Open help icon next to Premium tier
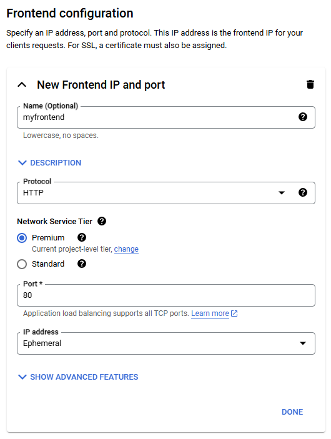 tap(82, 237)
